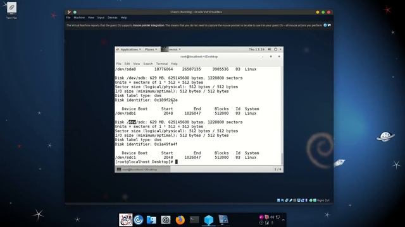
Task: Open the calligraphy launcher icon in dock
Action: pos(126,220)
